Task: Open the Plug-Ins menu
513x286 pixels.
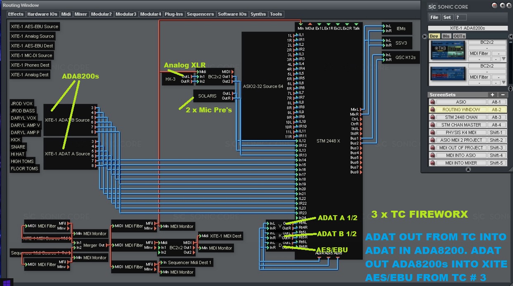Action: [174, 14]
